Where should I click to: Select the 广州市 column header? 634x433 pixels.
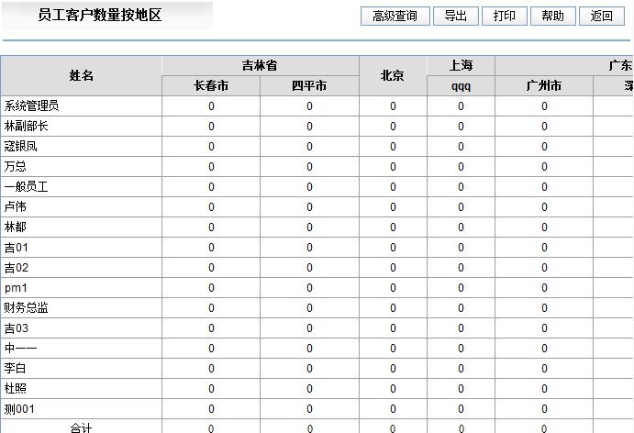click(x=544, y=86)
